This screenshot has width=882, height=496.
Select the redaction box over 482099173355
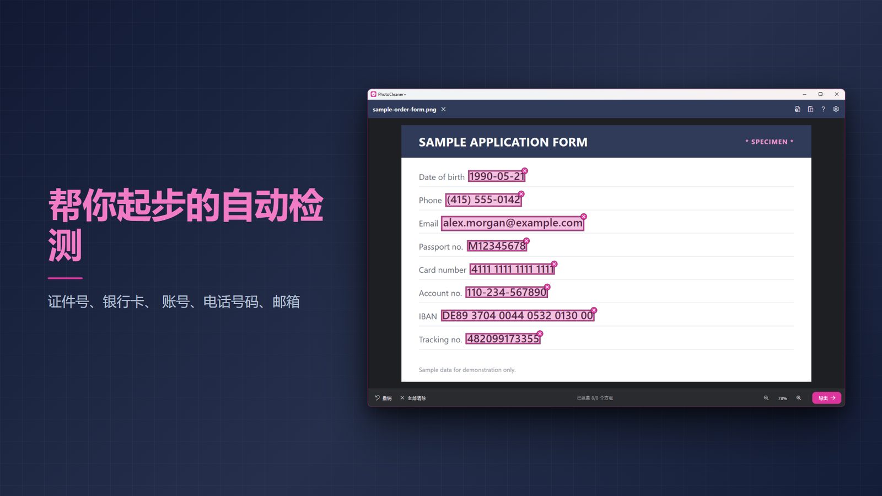503,339
